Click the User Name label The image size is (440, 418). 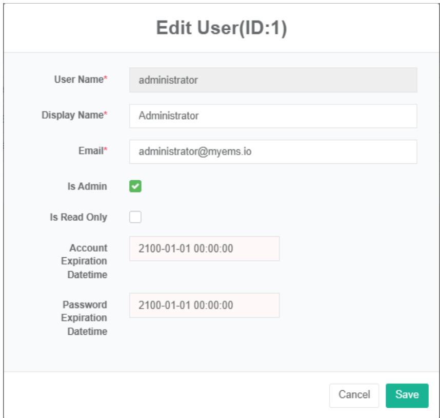(78, 80)
